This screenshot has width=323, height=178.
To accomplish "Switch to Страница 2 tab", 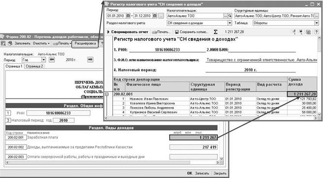I will [x=34, y=67].
